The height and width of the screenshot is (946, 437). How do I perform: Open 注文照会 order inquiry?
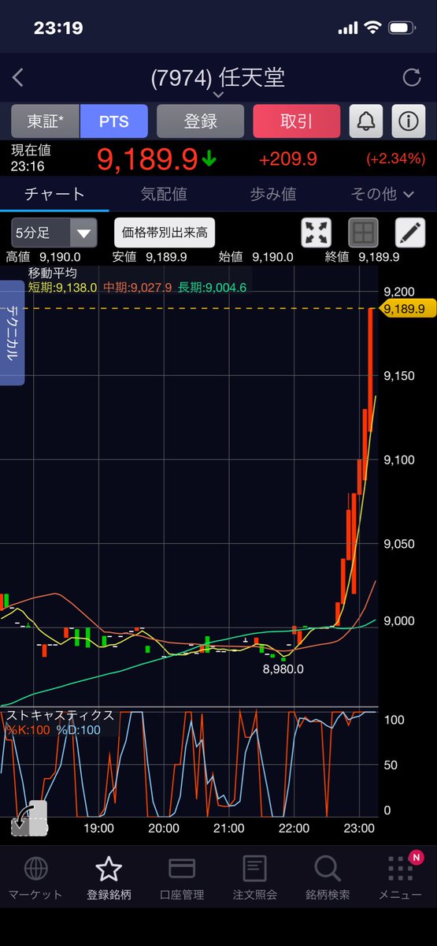click(x=254, y=877)
